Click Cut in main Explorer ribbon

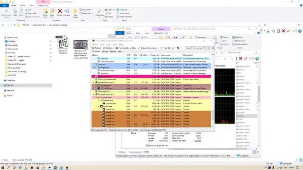(28, 10)
